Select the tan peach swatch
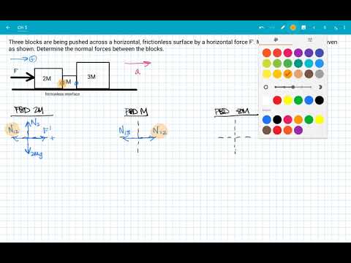 coord(298,74)
